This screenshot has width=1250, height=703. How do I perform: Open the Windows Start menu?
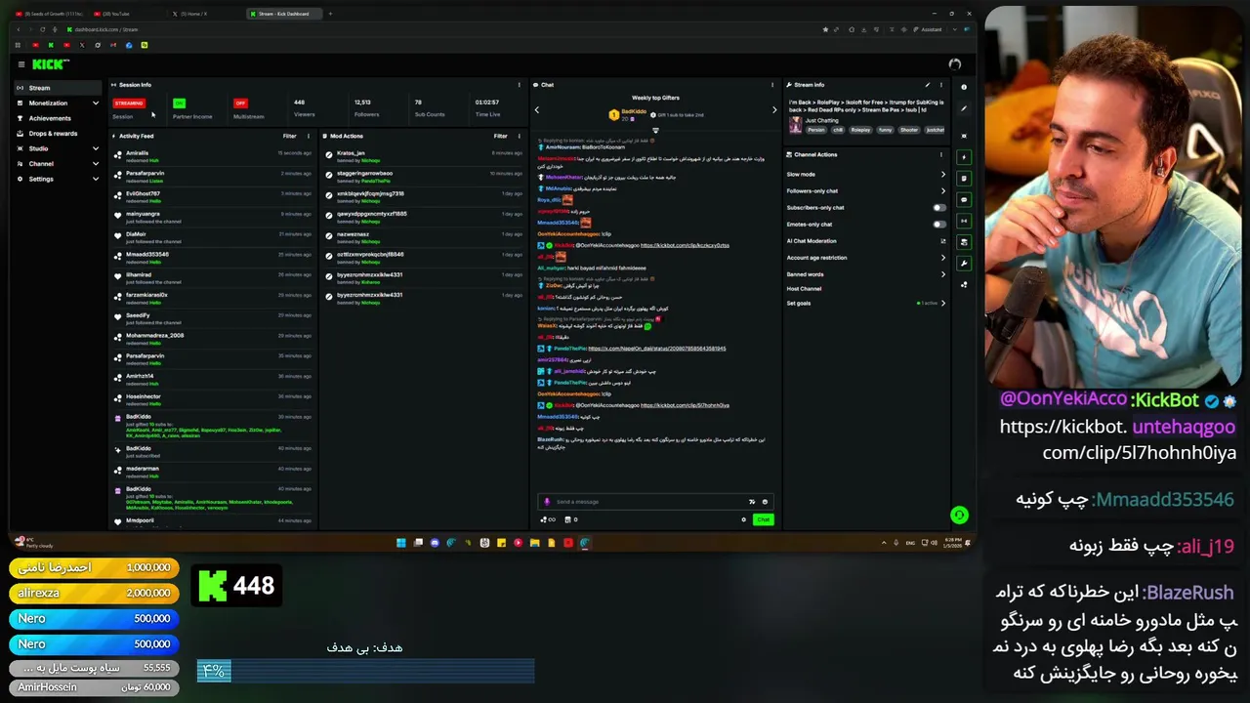pos(400,543)
